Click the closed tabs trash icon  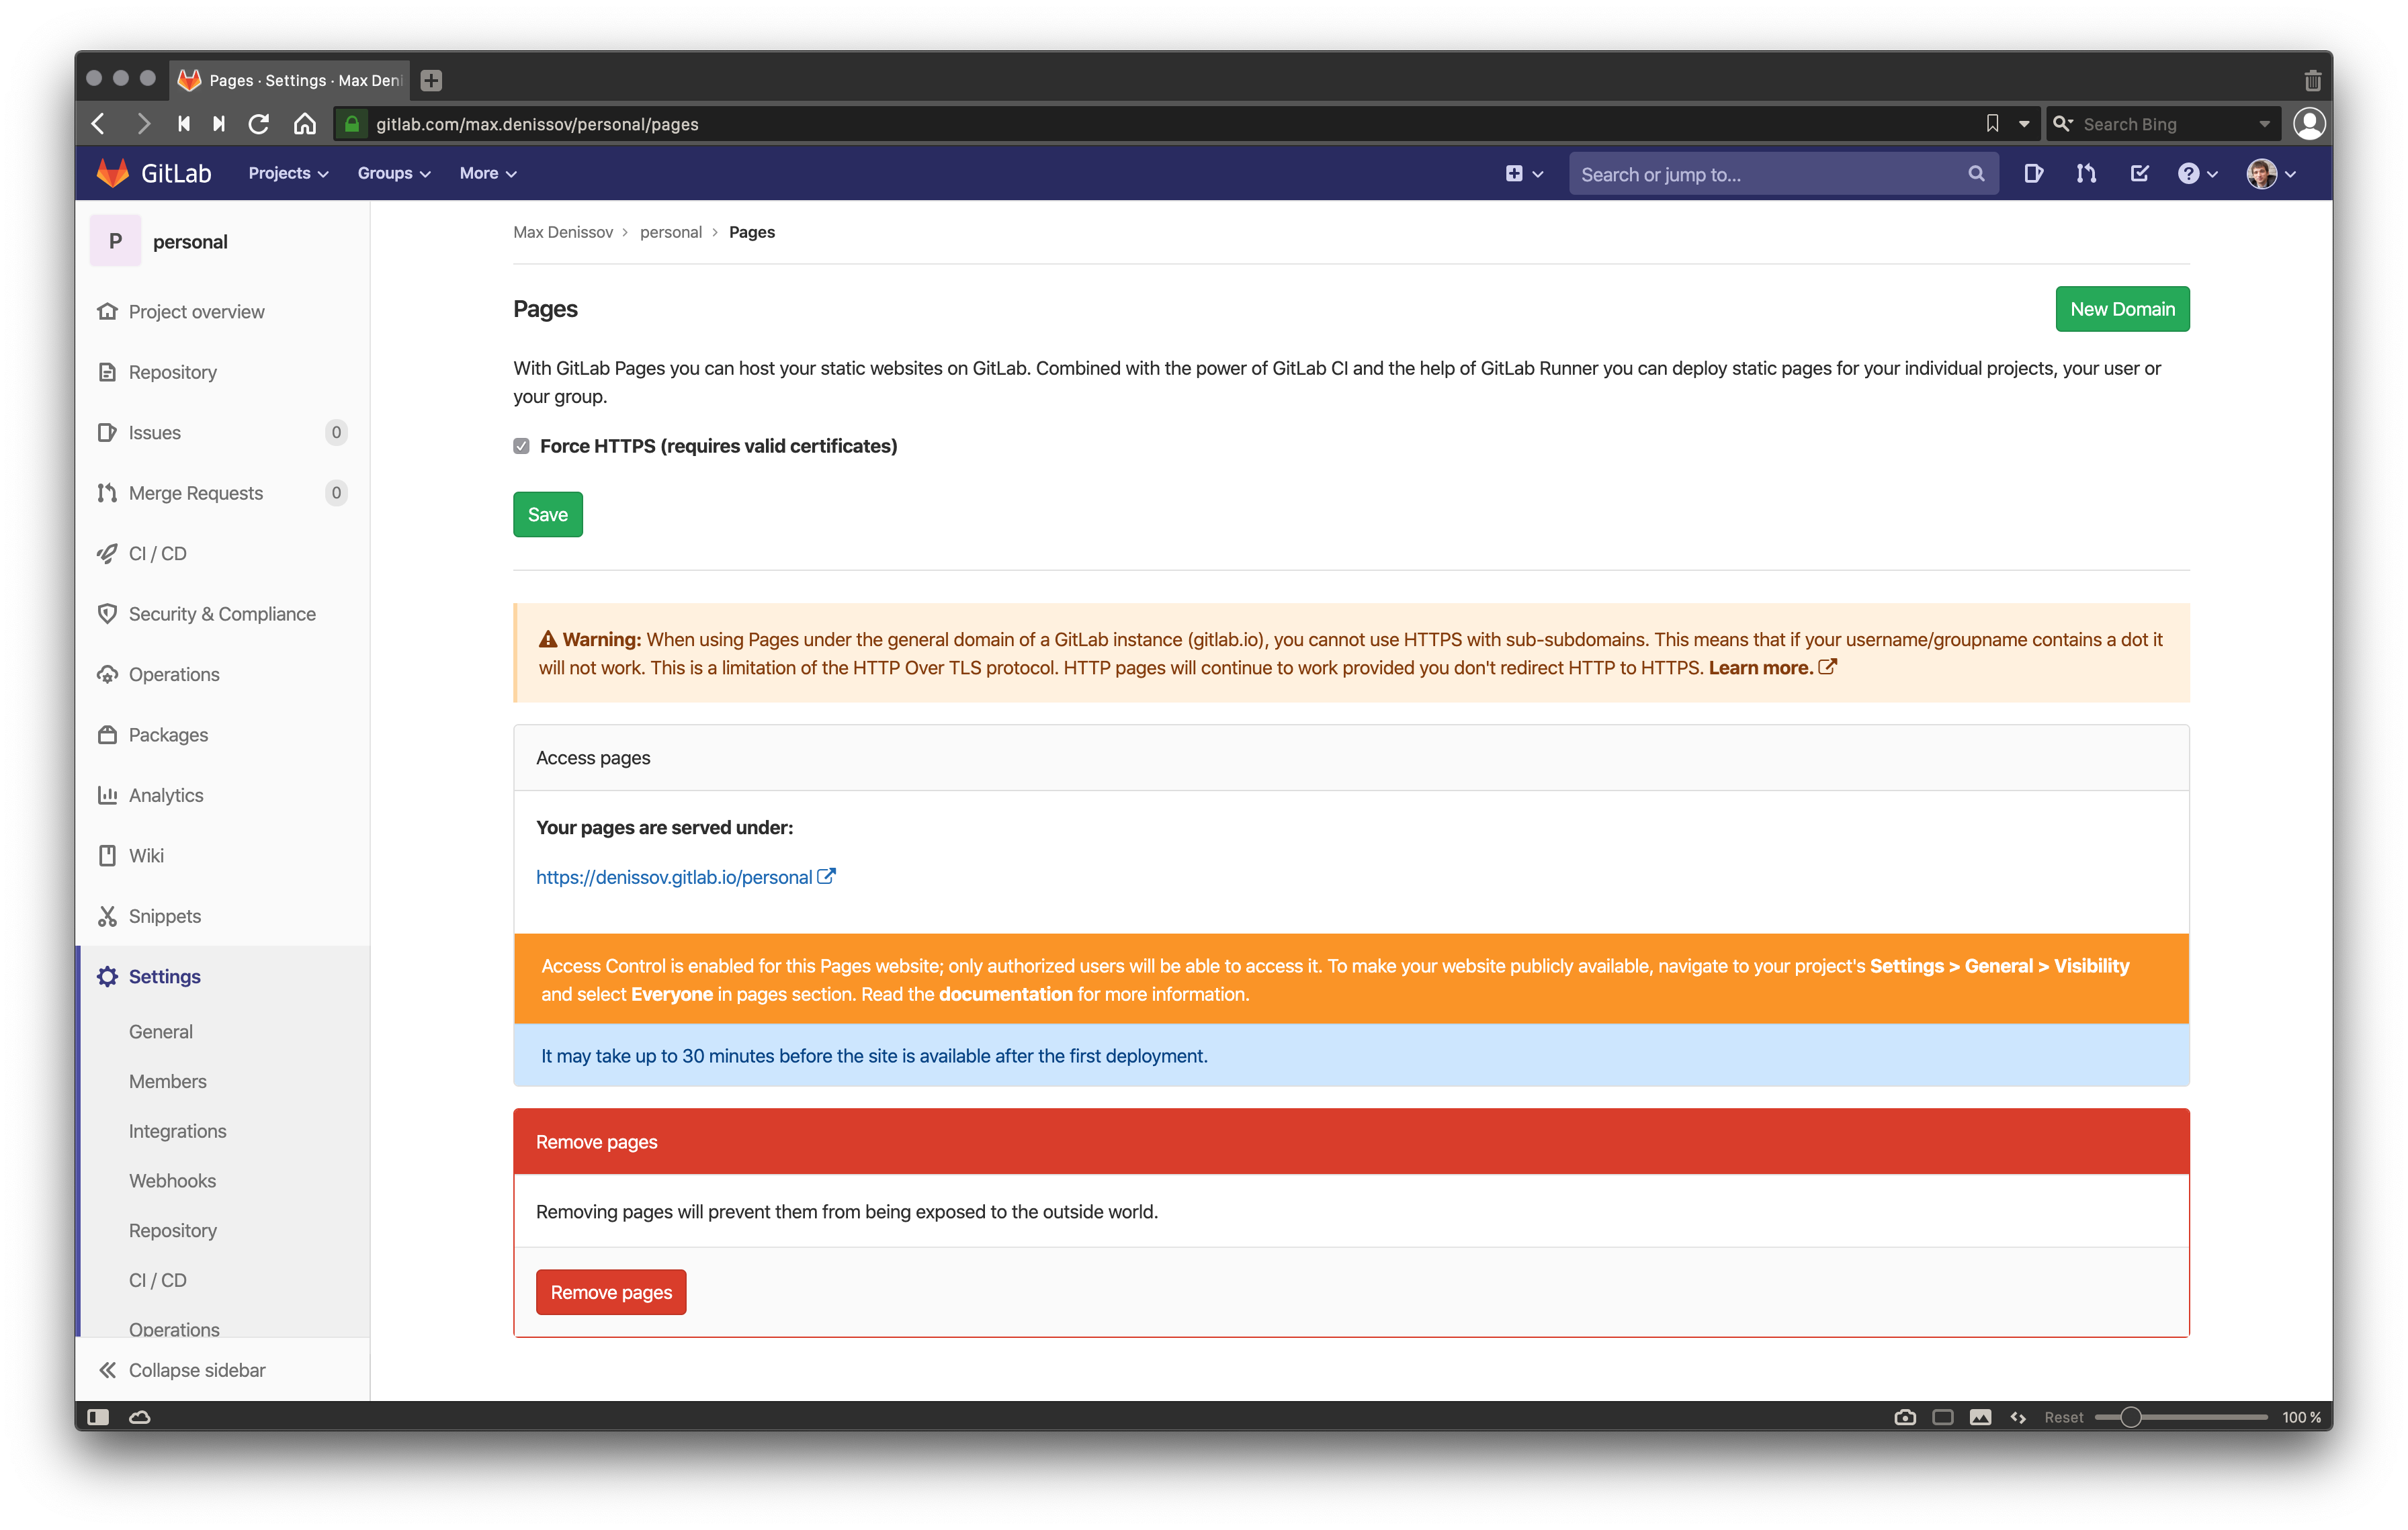point(2313,80)
